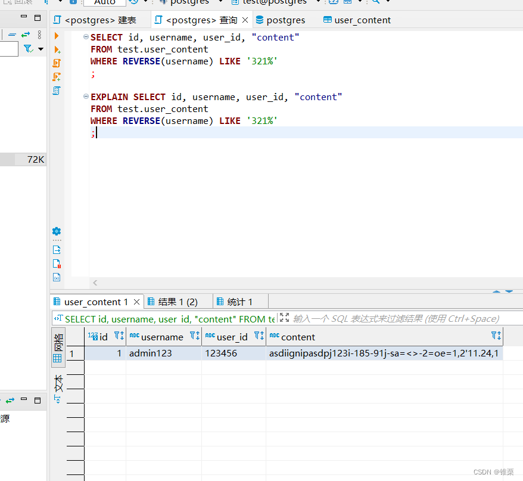Open the navigator view menu (three dots)
This screenshot has height=481, width=523.
[x=39, y=35]
